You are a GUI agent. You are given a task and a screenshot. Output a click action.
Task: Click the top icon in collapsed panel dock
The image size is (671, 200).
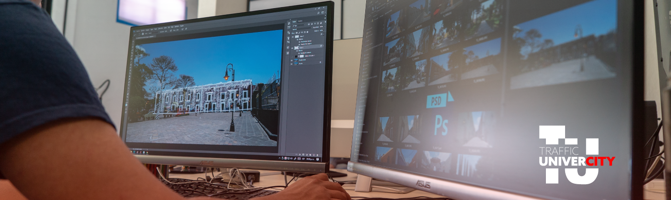point(288,23)
